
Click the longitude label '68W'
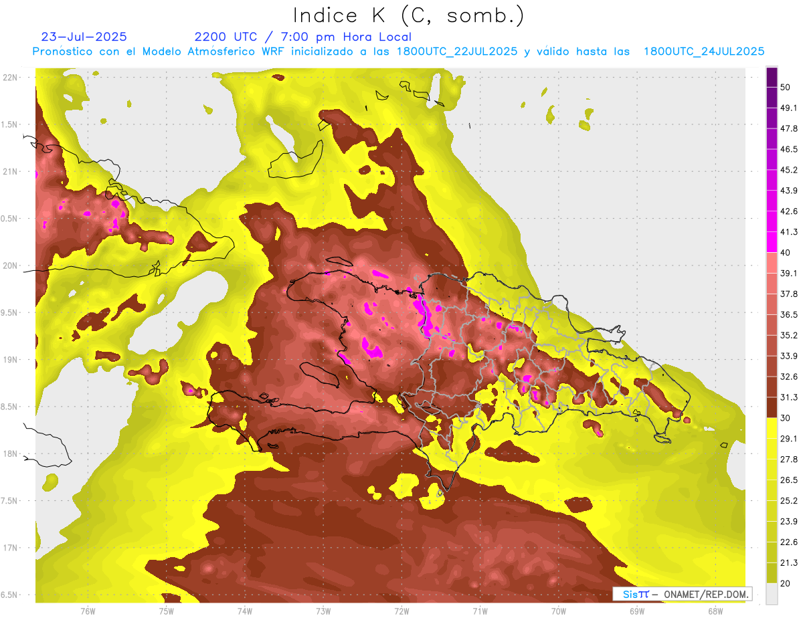point(715,611)
